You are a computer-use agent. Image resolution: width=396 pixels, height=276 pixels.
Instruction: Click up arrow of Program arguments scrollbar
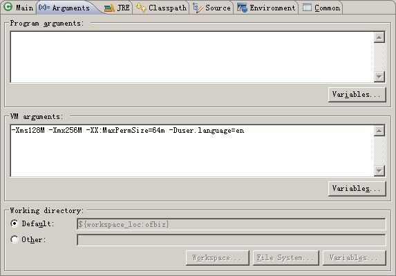coord(379,37)
